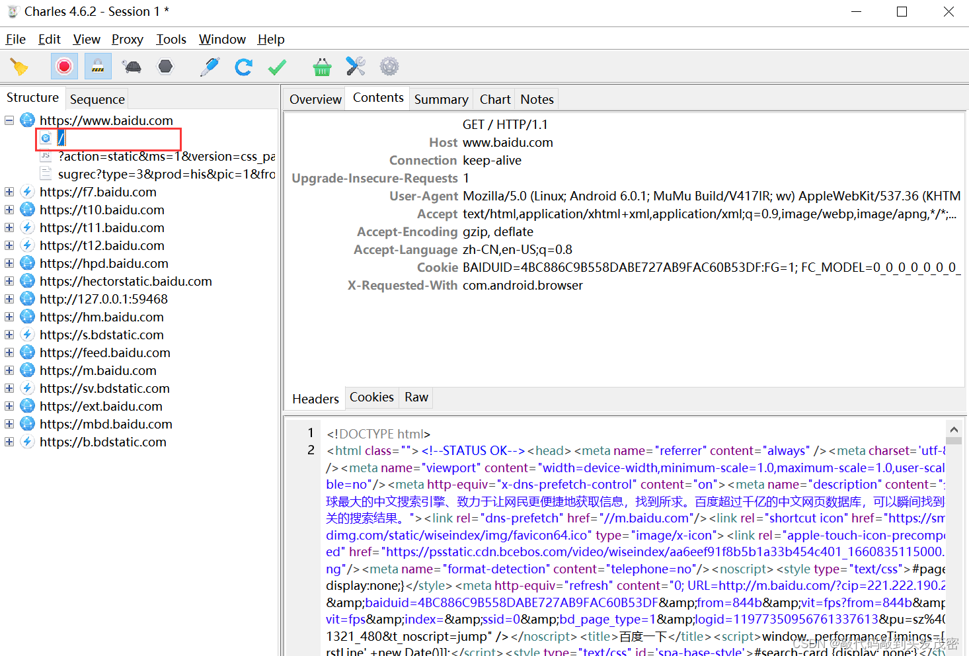This screenshot has height=656, width=969.
Task: Click globe icon beside https://feed.baidu.com
Action: pos(27,352)
